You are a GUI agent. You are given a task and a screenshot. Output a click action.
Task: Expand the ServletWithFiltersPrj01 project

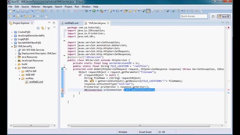[x=12, y=43]
